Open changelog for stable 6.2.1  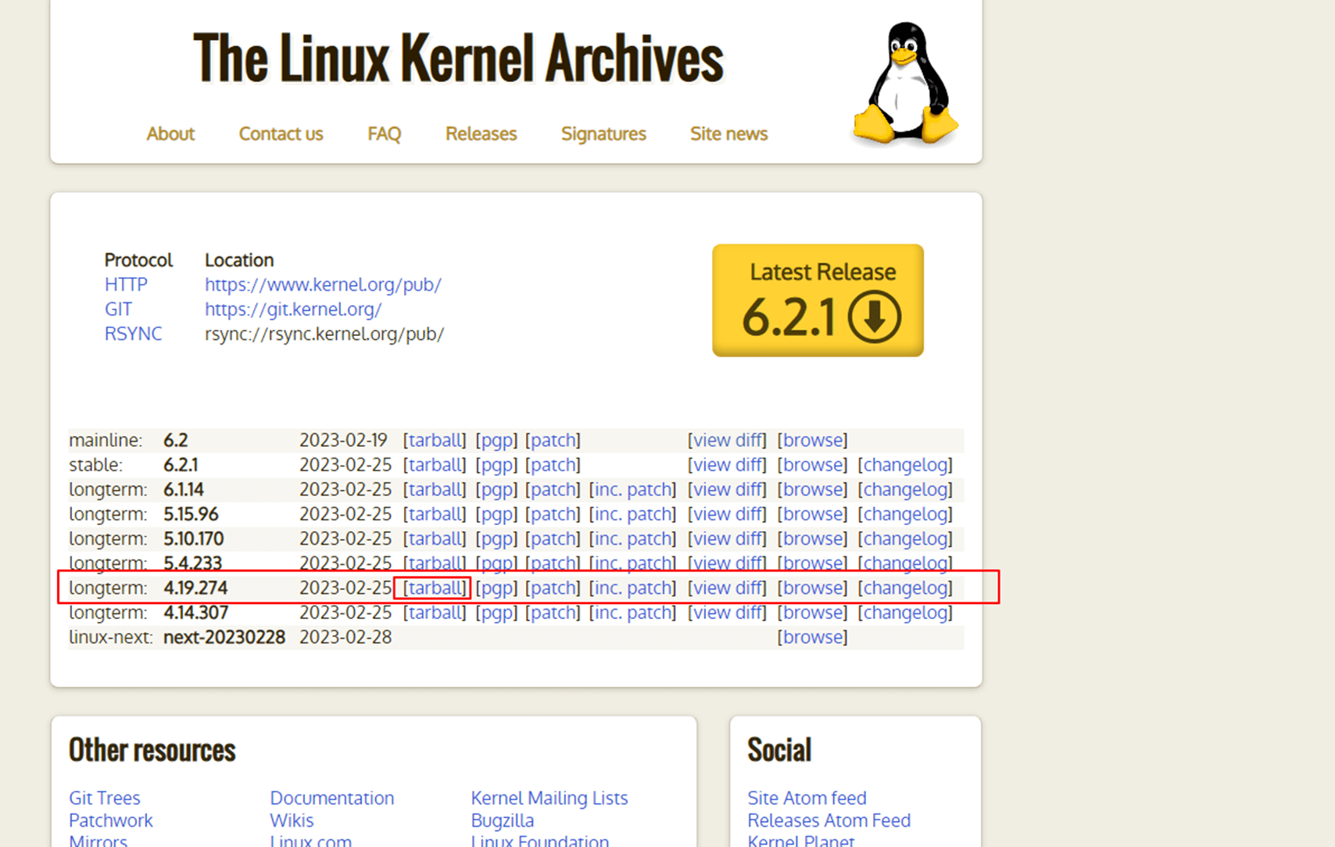point(905,465)
